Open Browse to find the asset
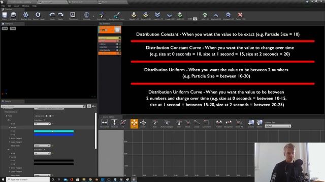The image size is (325, 182). 13,15
